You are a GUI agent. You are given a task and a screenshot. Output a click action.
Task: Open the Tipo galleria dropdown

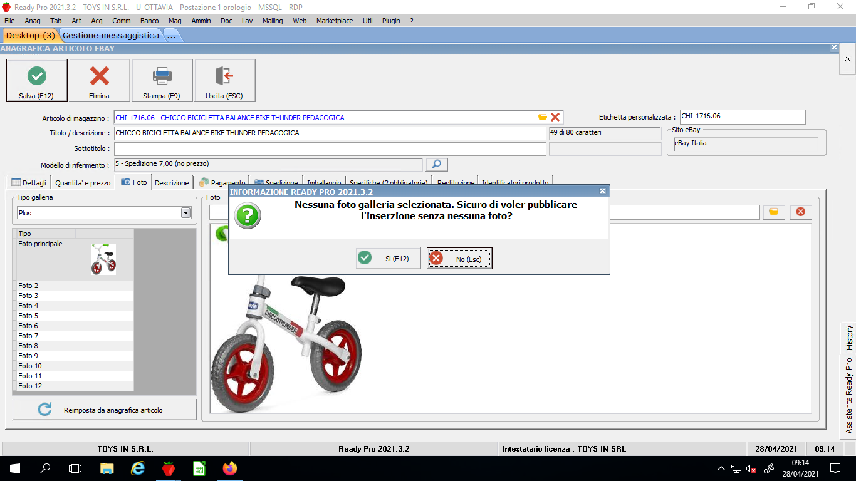point(185,213)
